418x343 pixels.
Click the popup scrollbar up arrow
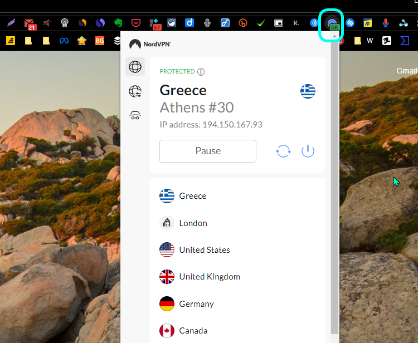pos(334,36)
